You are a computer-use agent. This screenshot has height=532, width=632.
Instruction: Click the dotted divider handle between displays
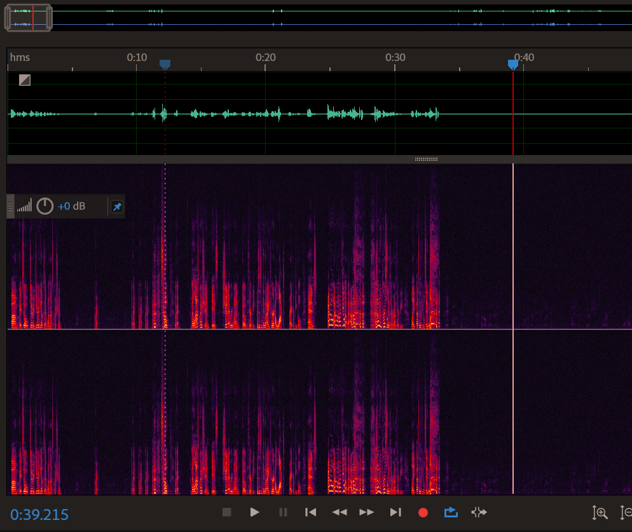(x=426, y=158)
